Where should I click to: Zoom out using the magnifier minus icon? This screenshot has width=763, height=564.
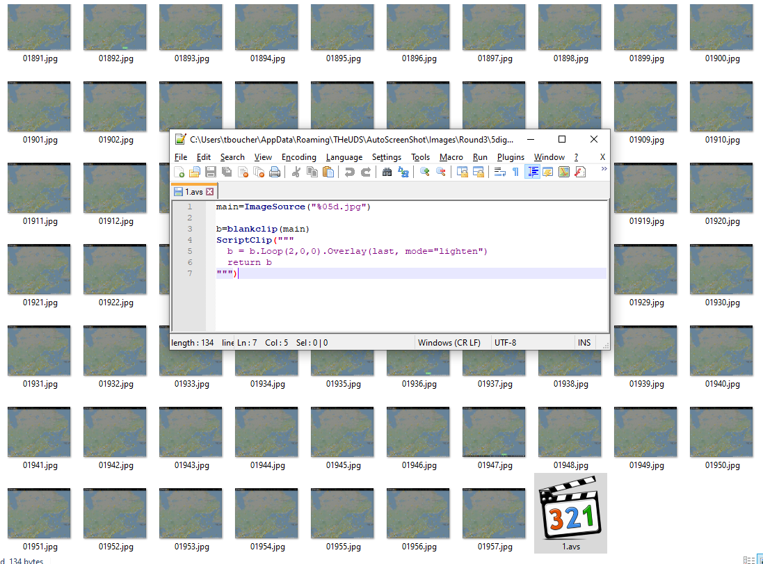[x=440, y=172]
